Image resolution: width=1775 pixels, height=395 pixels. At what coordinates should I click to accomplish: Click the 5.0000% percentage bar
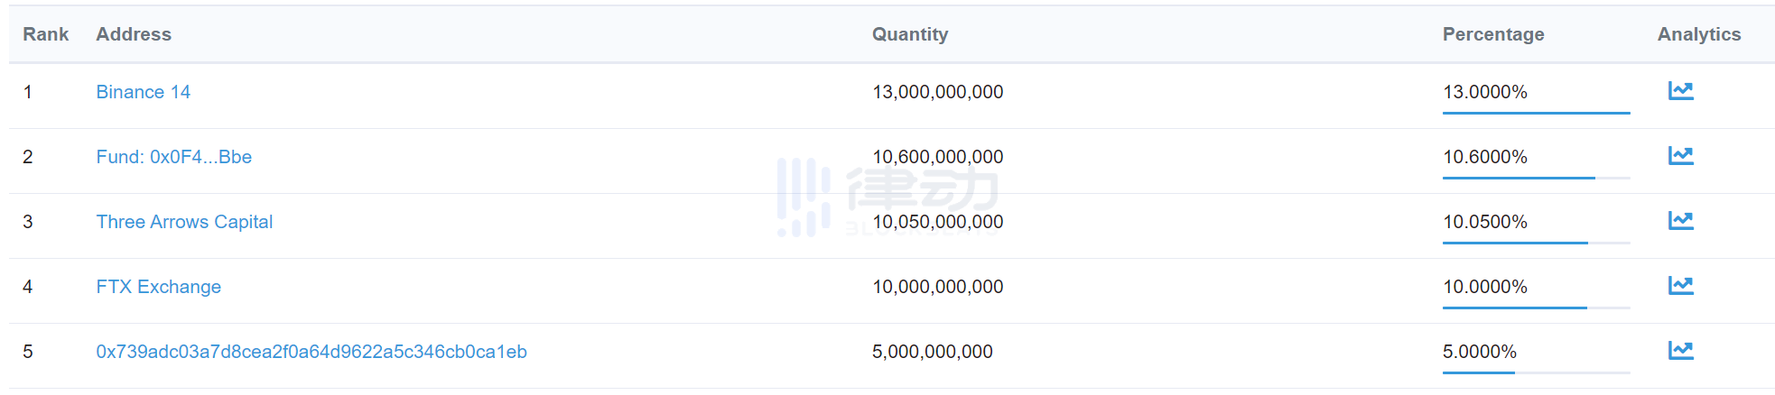pyautogui.click(x=1536, y=372)
